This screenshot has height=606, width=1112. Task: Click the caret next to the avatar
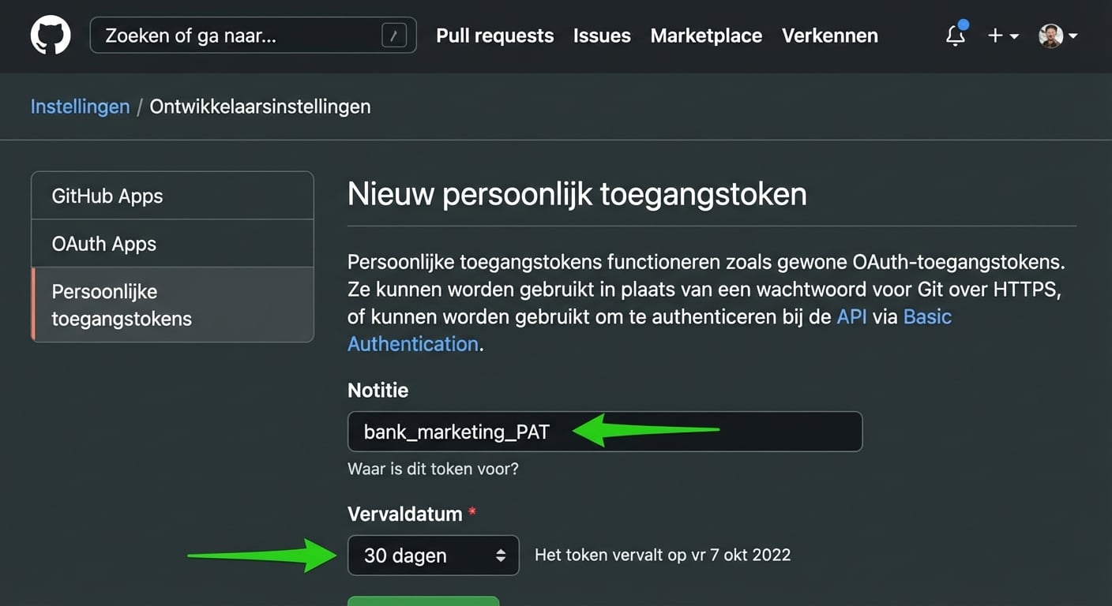click(1073, 36)
